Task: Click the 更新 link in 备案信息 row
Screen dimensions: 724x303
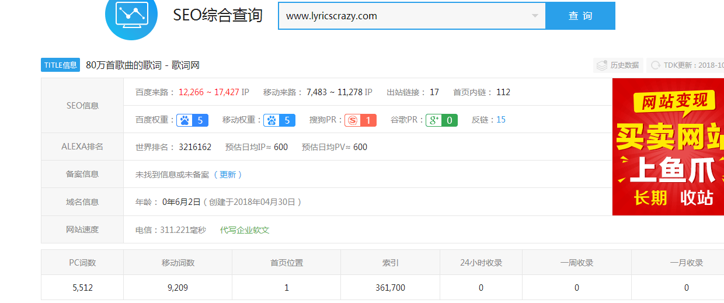Action: (228, 175)
